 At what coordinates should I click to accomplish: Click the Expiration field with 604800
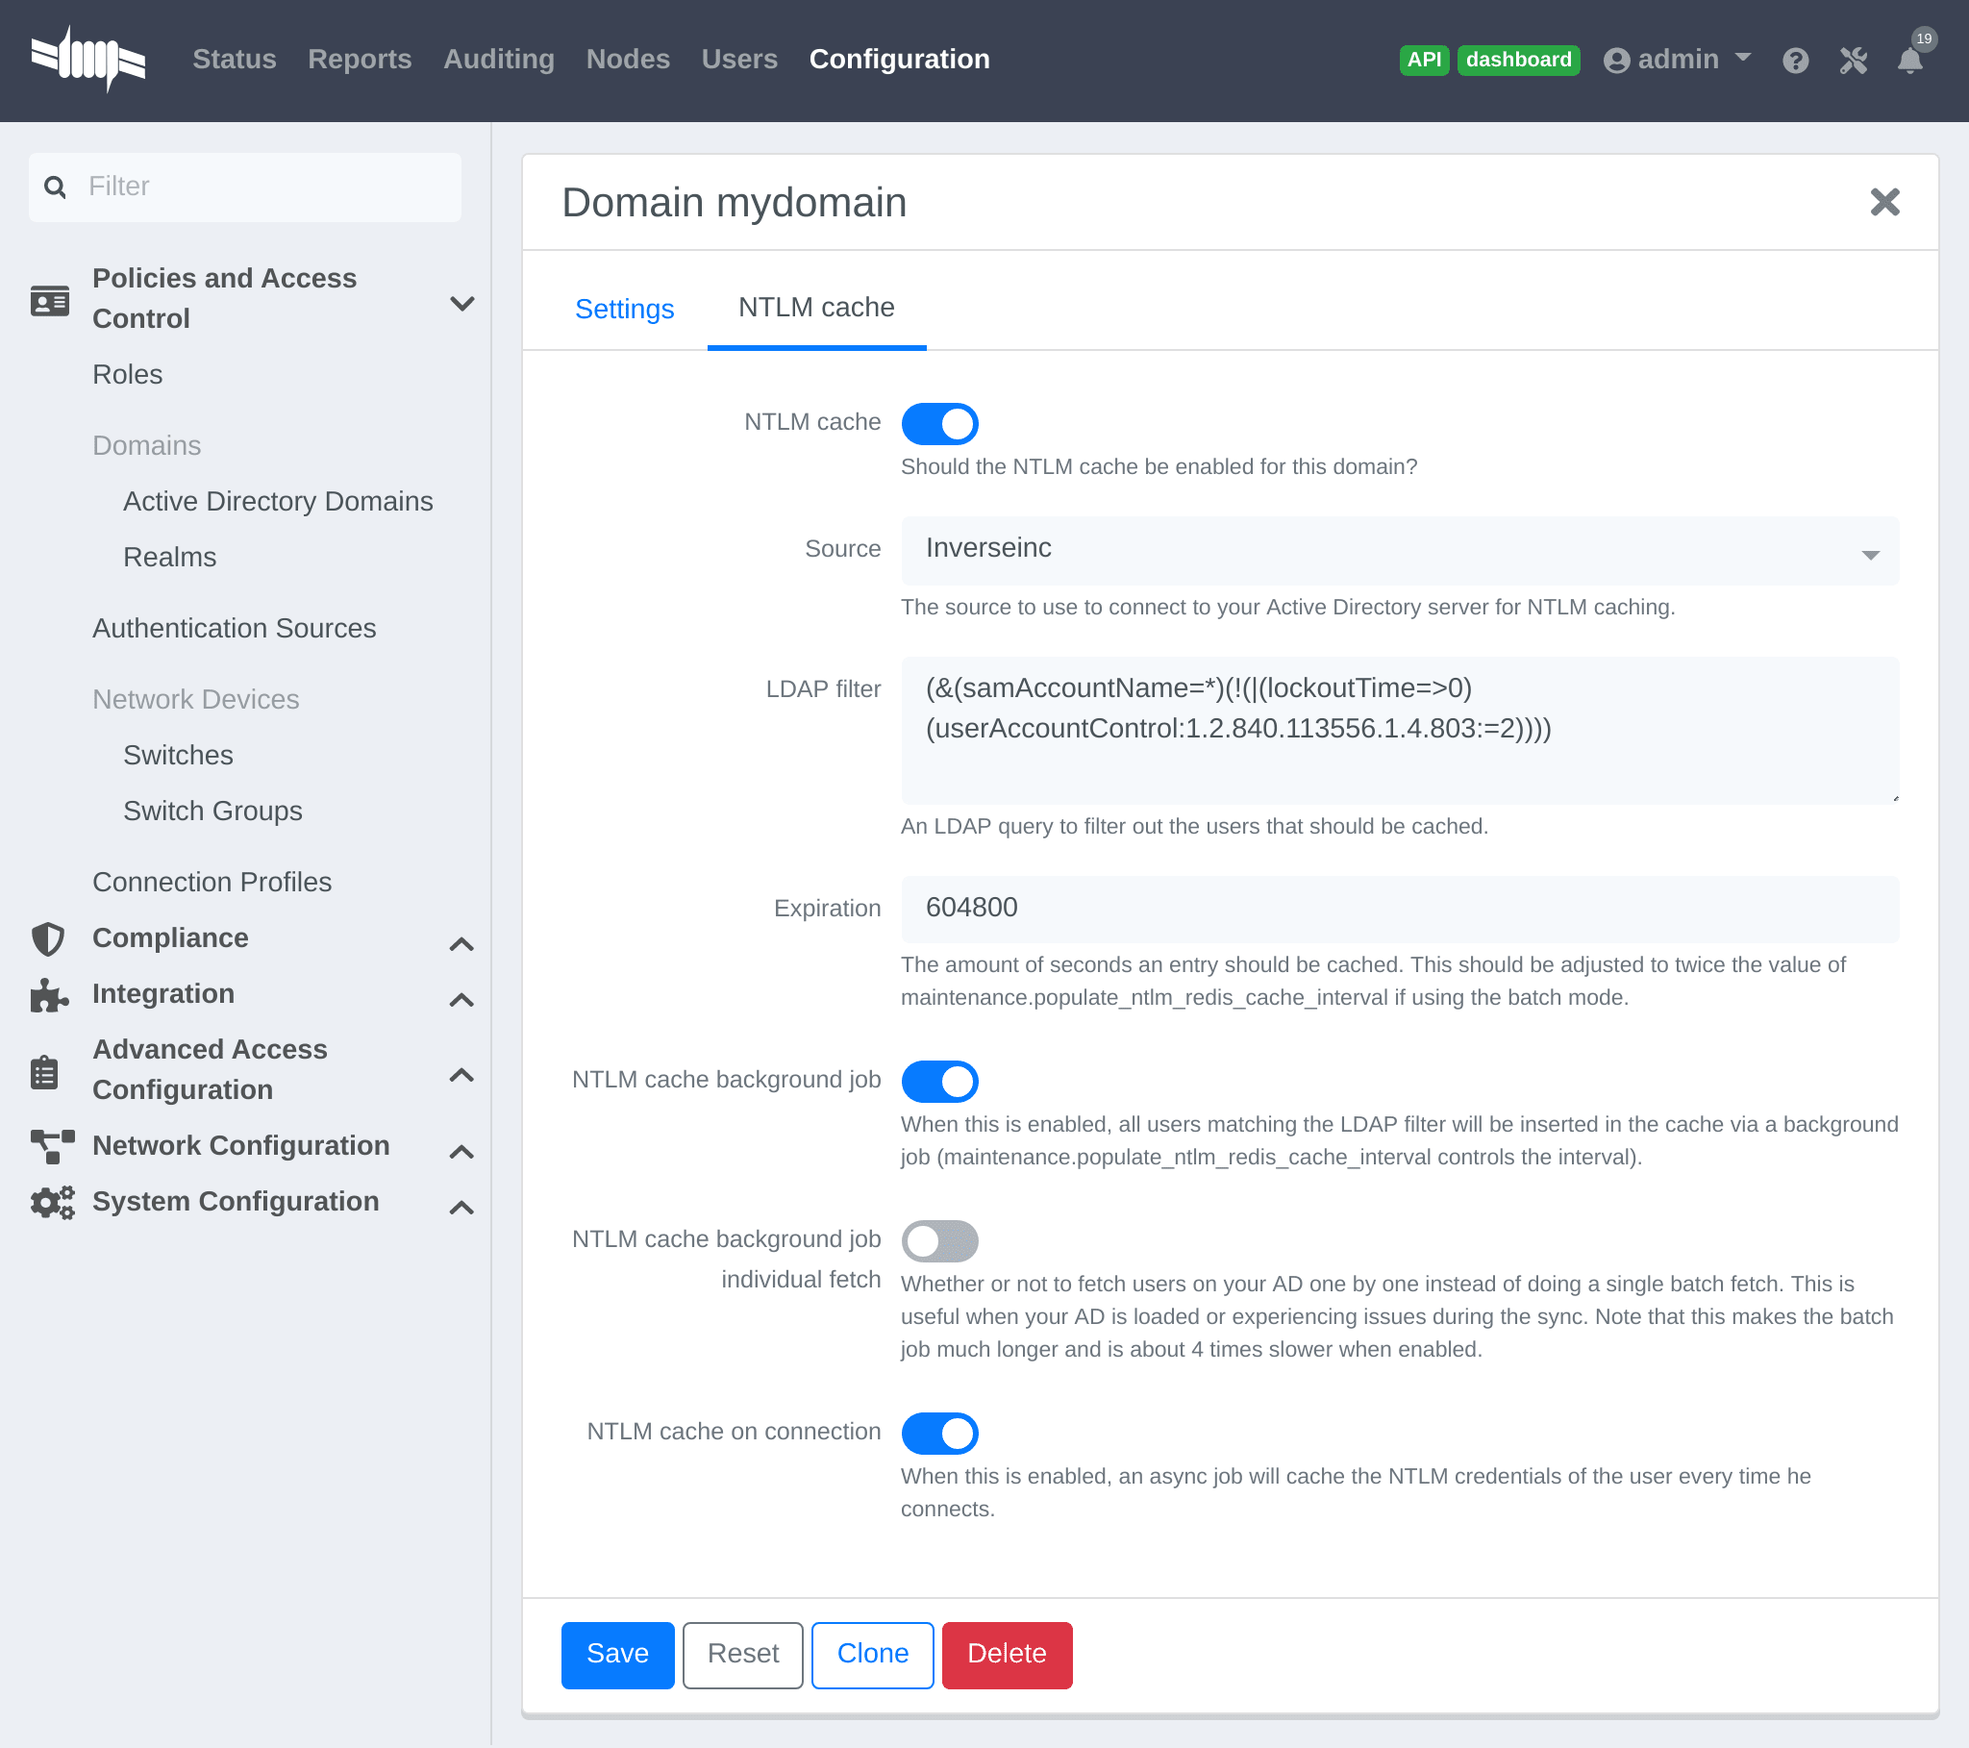(1400, 909)
